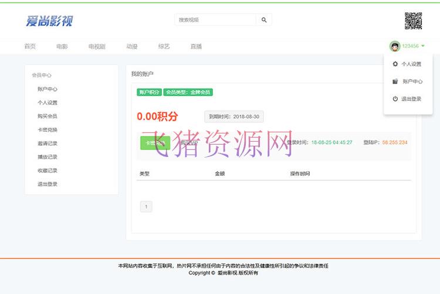Image resolution: width=440 pixels, height=294 pixels.
Task: Click the search magnifier icon
Action: pyautogui.click(x=264, y=20)
